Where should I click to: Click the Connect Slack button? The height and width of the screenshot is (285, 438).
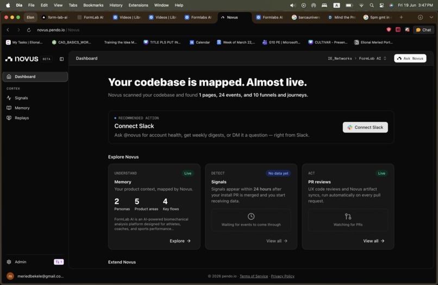click(365, 127)
